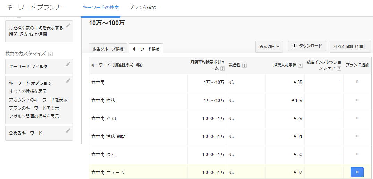Viewport: 373px width, 179px height.
Task: Click pencil edit icon for monthly search period
Action: (68, 25)
